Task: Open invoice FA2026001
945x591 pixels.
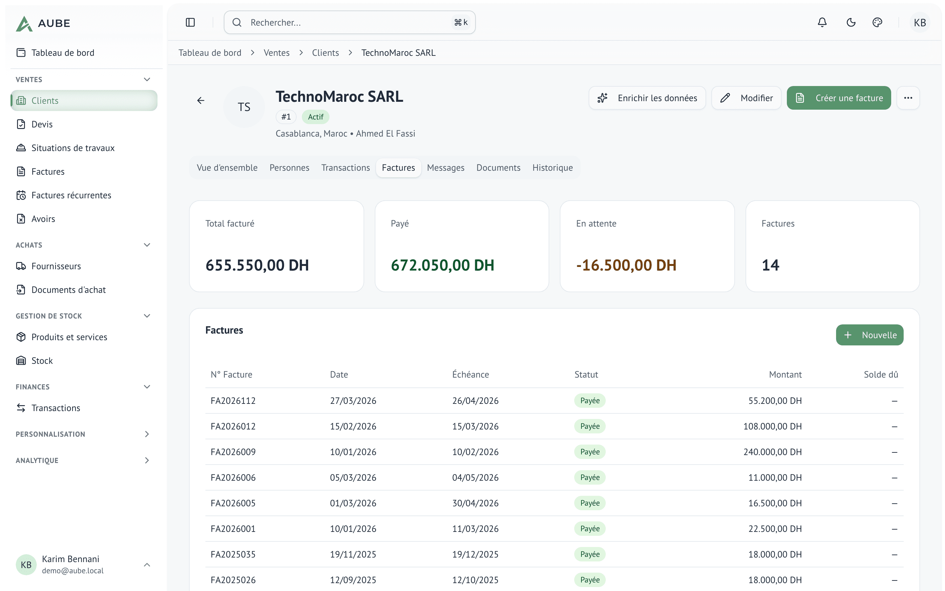Action: 233,529
